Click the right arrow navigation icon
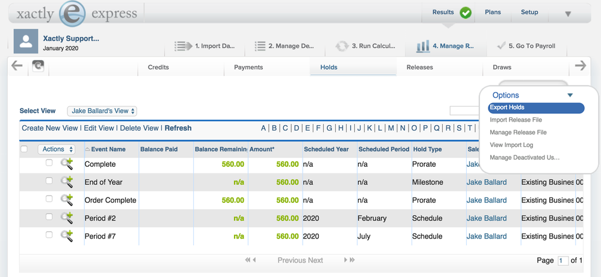The height and width of the screenshot is (277, 601). pyautogui.click(x=581, y=66)
